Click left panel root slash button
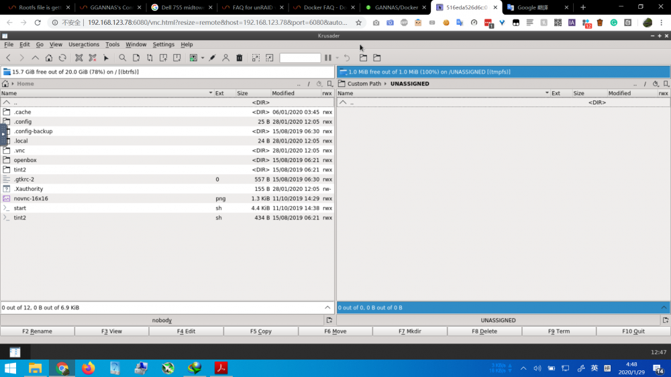 309,84
